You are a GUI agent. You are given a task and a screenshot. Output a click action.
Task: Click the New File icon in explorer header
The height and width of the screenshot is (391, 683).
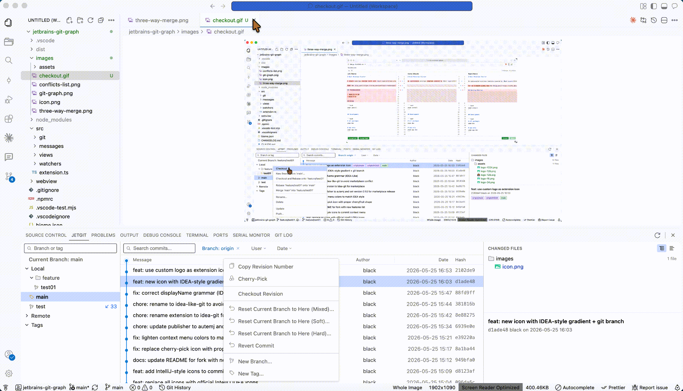(x=70, y=20)
